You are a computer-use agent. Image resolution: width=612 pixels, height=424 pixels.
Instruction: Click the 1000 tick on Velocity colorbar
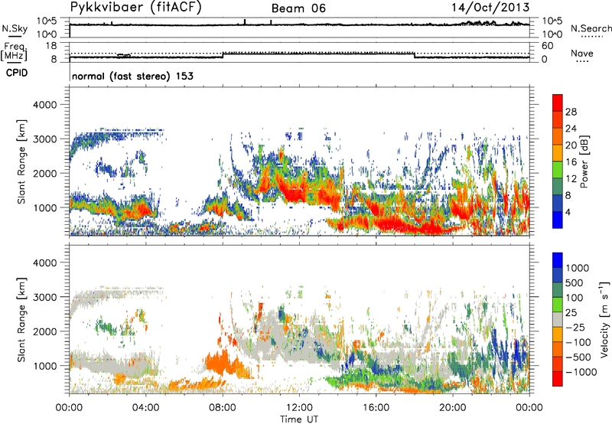pyautogui.click(x=578, y=268)
